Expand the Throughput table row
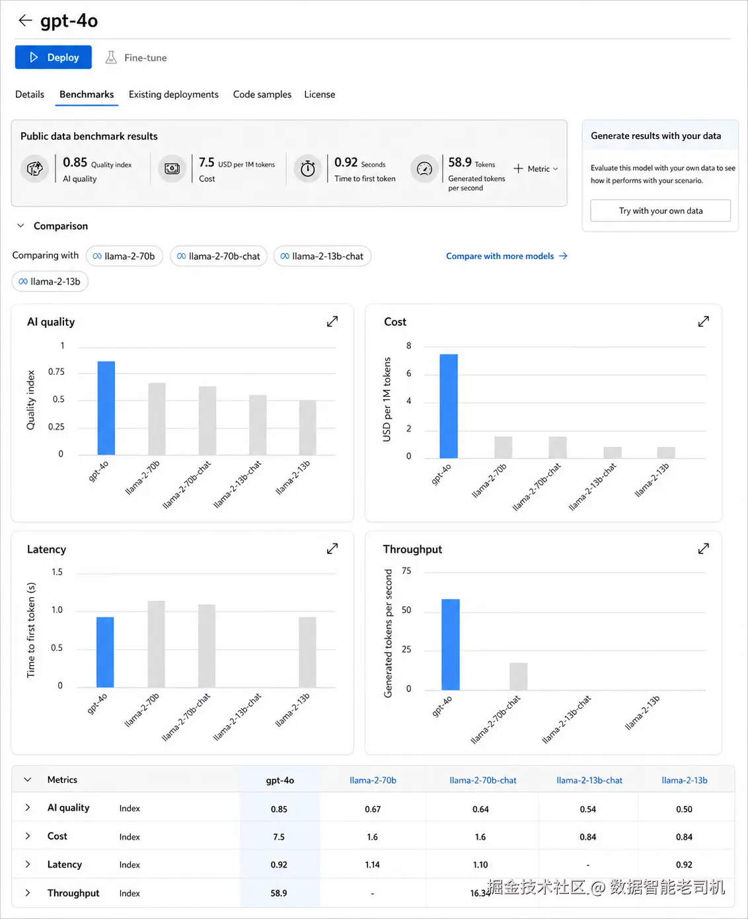Screen dimensions: 748x919 (28, 893)
